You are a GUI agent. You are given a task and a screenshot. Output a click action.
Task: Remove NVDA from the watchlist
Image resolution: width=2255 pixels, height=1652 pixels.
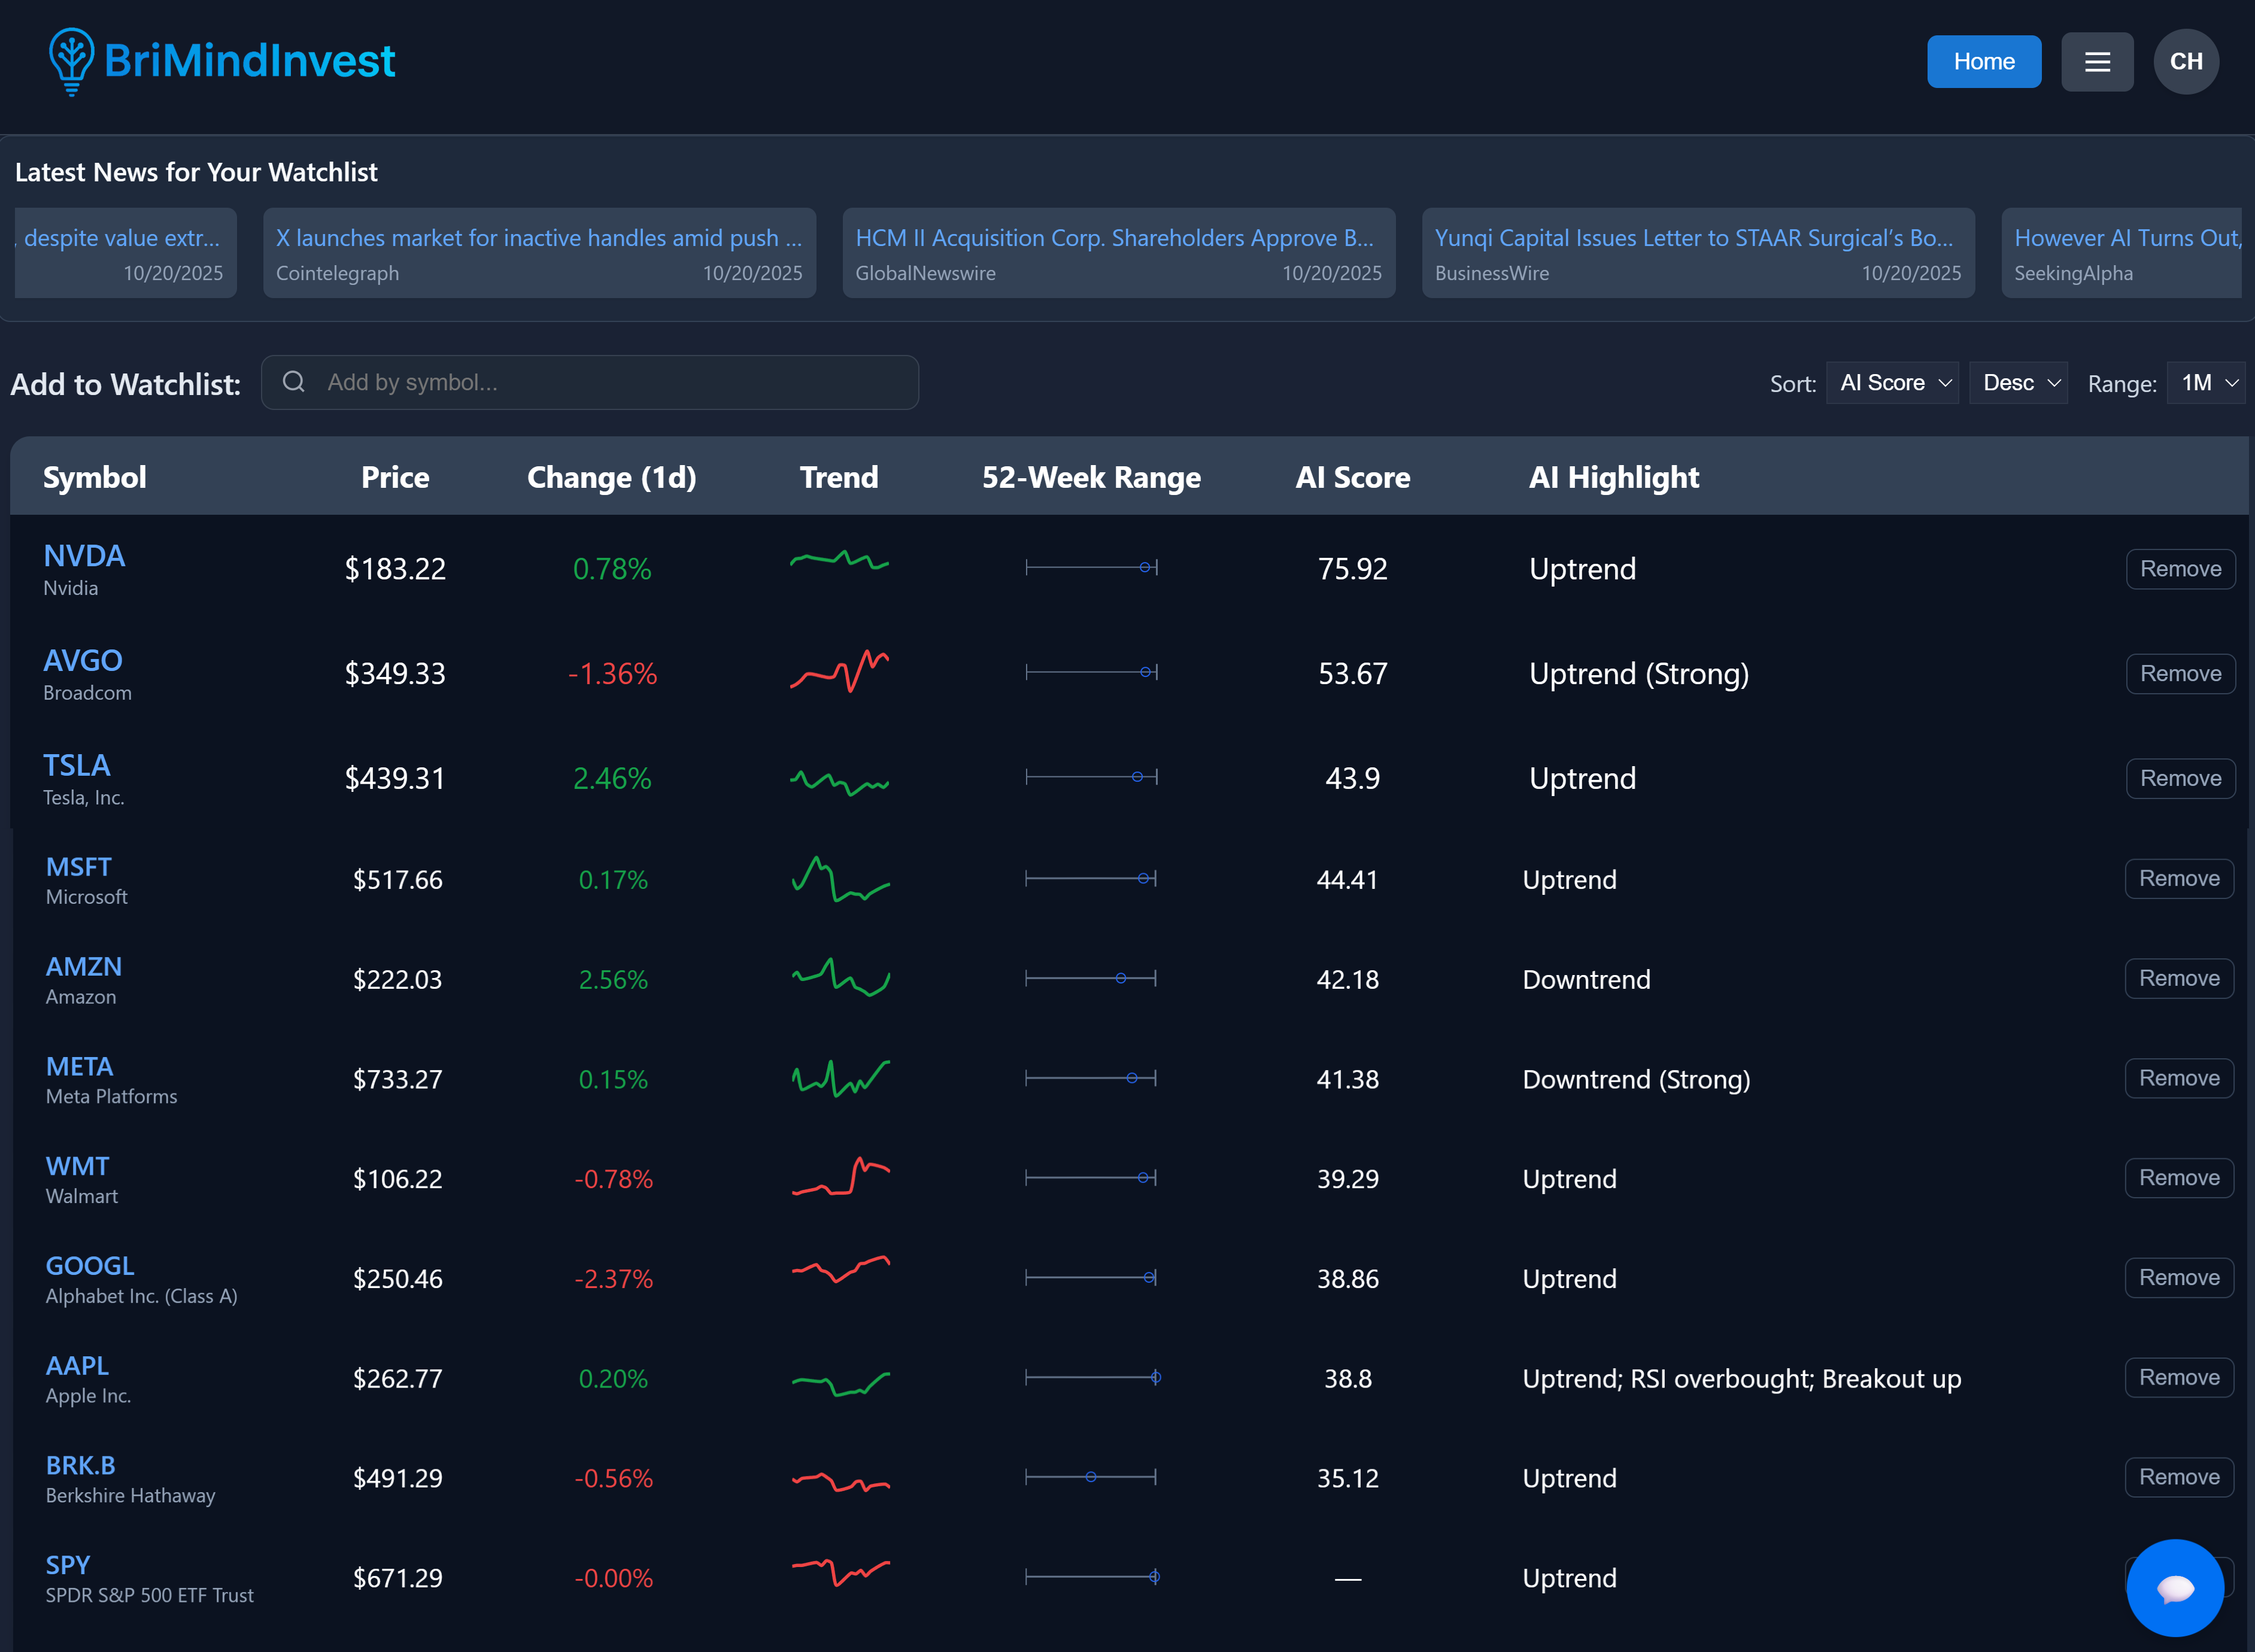point(2180,569)
